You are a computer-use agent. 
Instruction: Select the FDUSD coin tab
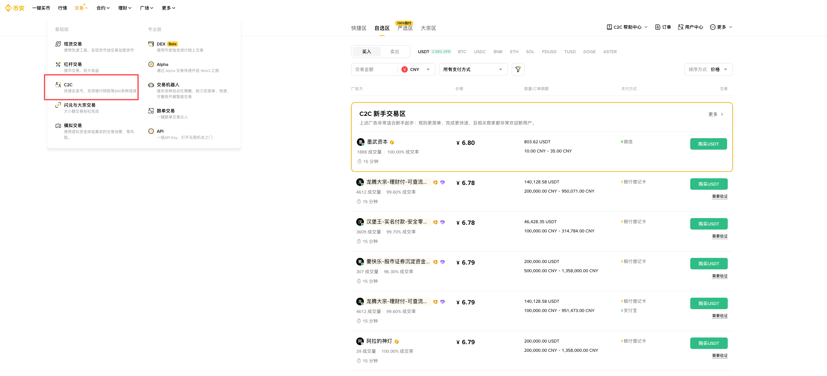tap(549, 52)
